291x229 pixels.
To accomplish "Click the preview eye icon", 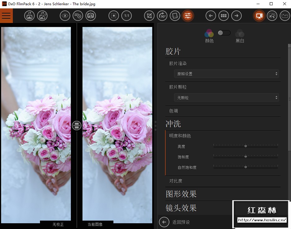I will [65, 15].
